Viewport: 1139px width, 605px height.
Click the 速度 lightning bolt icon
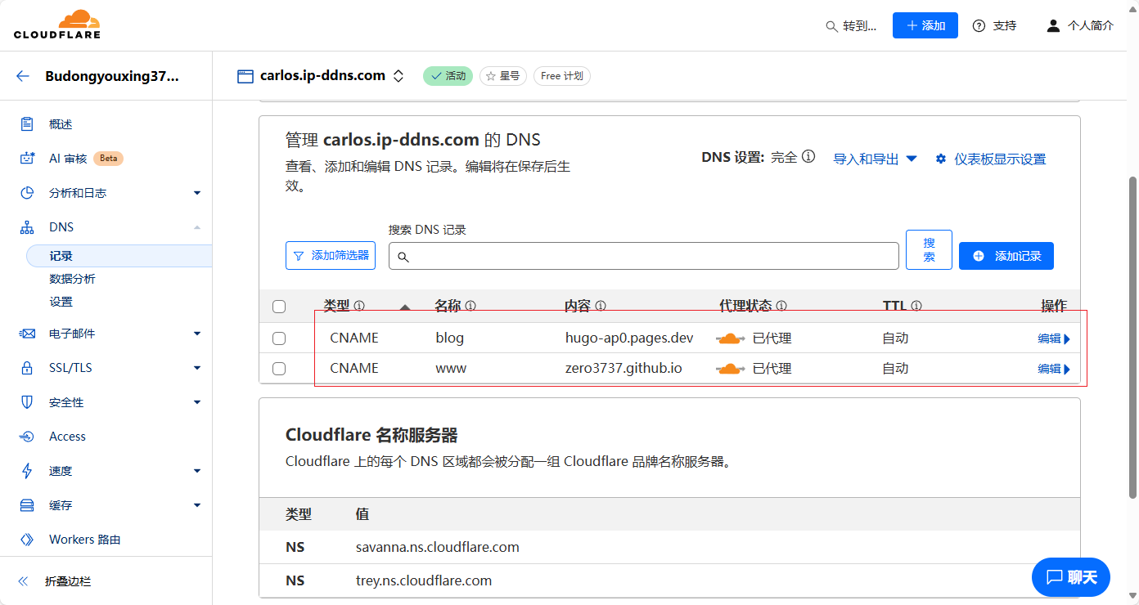point(27,471)
